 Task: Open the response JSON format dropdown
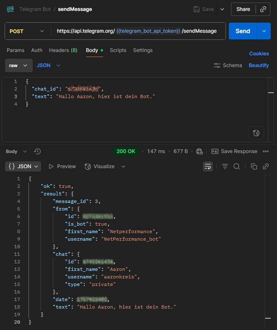[x=23, y=166]
